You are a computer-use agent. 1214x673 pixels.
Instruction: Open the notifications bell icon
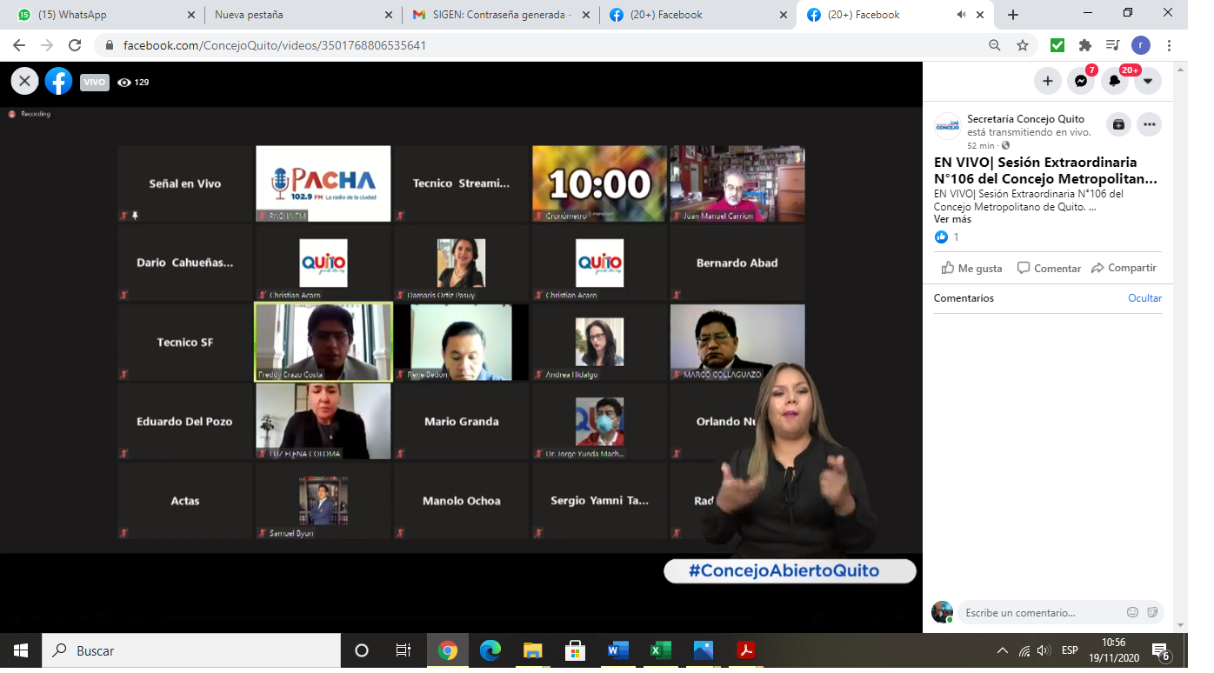pos(1114,81)
